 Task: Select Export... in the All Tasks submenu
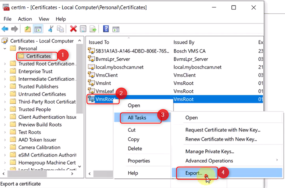pos(194,173)
